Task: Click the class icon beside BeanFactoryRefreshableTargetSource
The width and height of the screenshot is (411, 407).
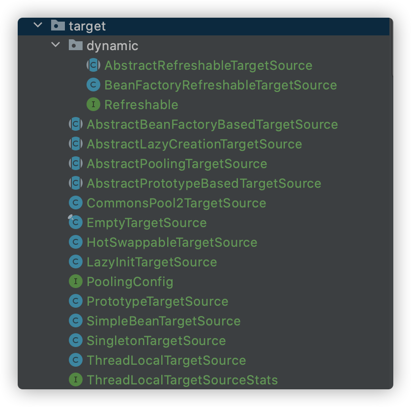Action: [93, 85]
